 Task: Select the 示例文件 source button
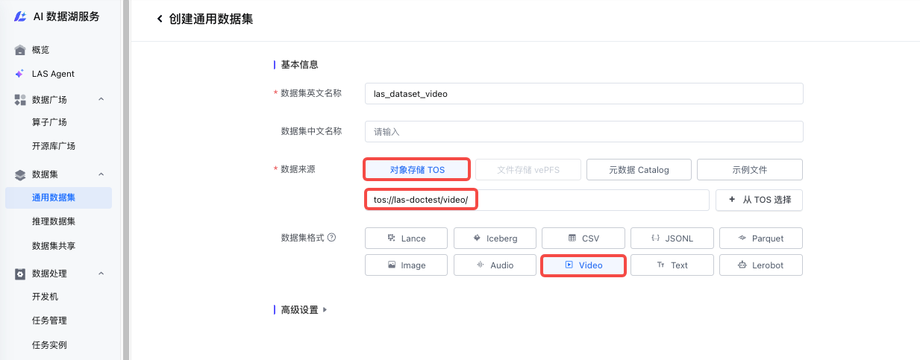(749, 170)
